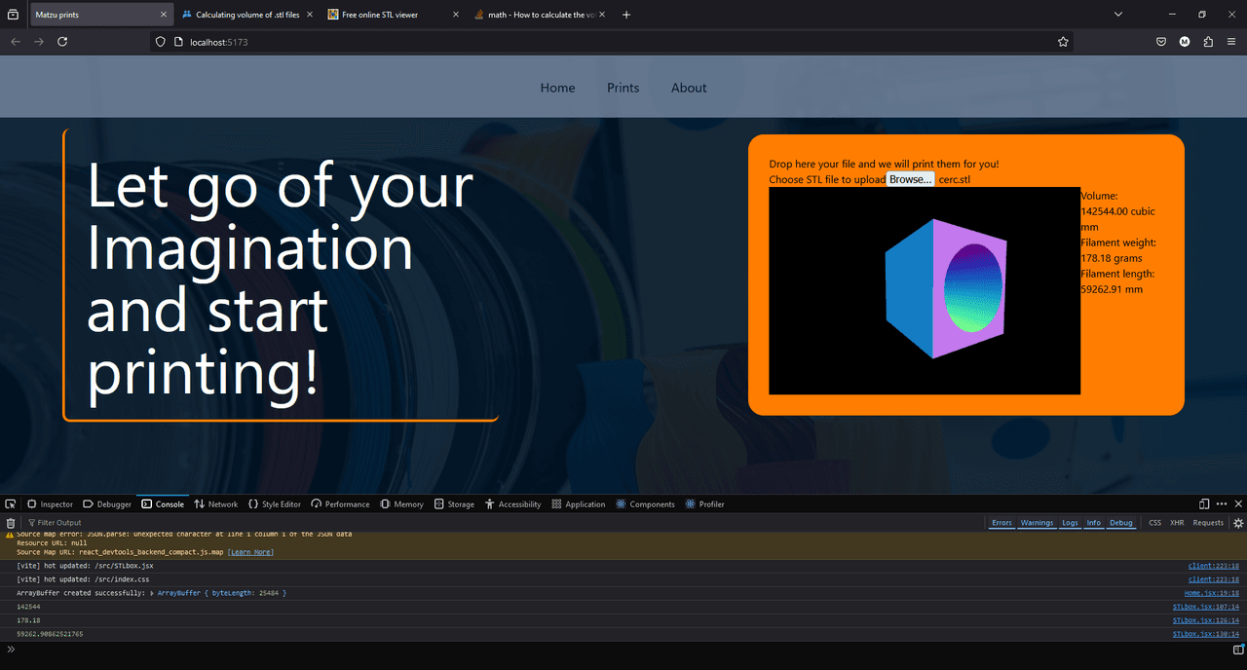Toggle responsive design mode icon
Viewport: 1247px width, 670px height.
[1204, 504]
